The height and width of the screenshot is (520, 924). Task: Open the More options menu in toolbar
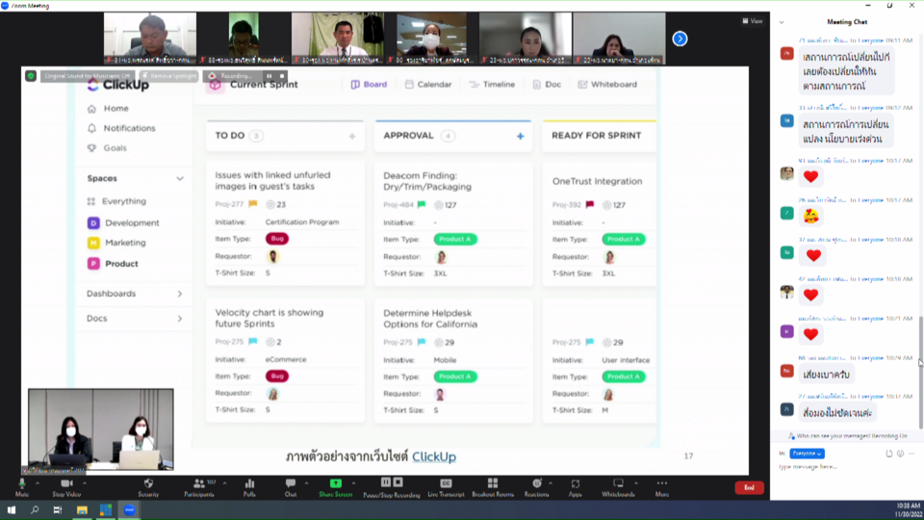click(x=661, y=484)
